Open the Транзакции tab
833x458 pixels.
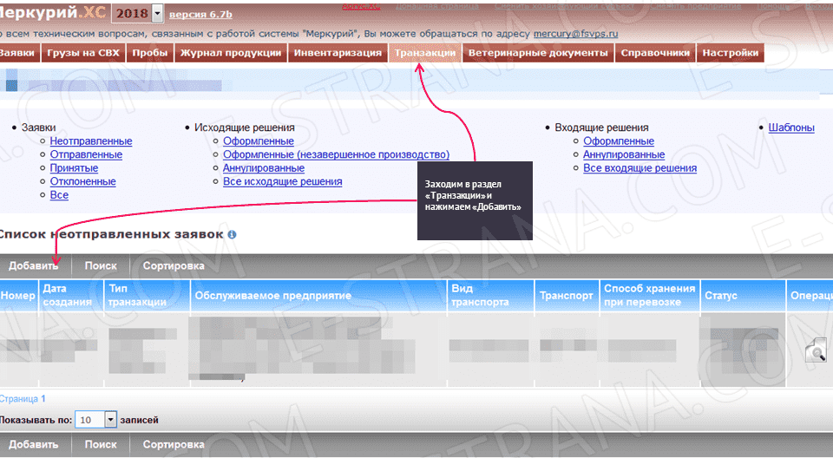pos(425,53)
